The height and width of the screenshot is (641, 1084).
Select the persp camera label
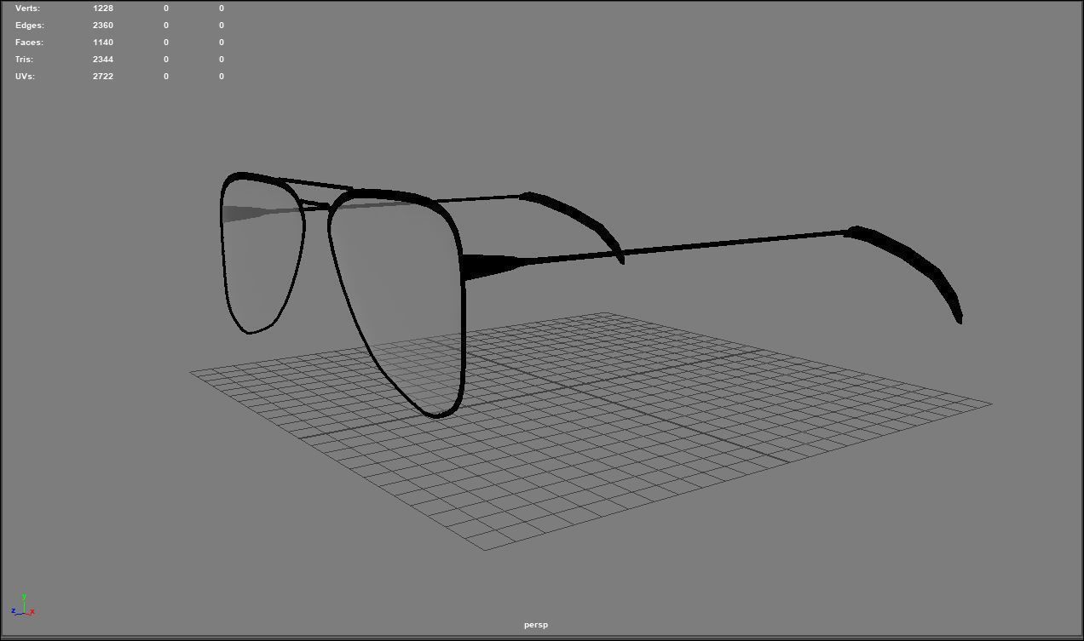pyautogui.click(x=536, y=625)
